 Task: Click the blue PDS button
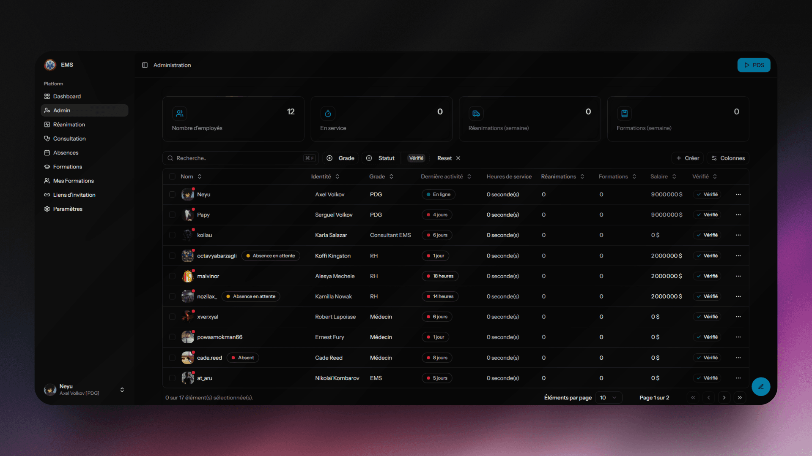pyautogui.click(x=754, y=65)
